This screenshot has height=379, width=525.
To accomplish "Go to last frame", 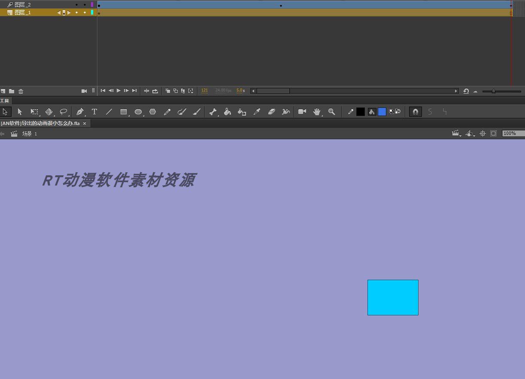I will (134, 91).
